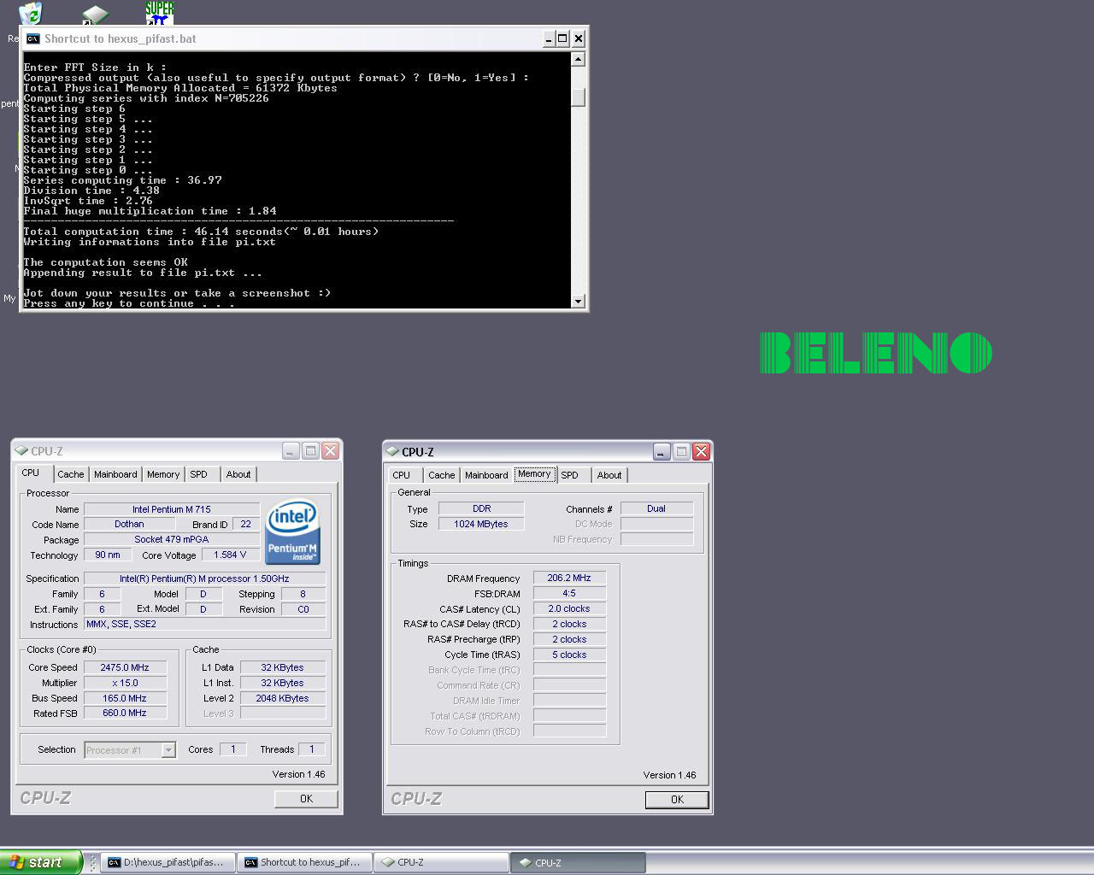
Task: Click the FSB:DRAM ratio value 4:5
Action: [569, 593]
